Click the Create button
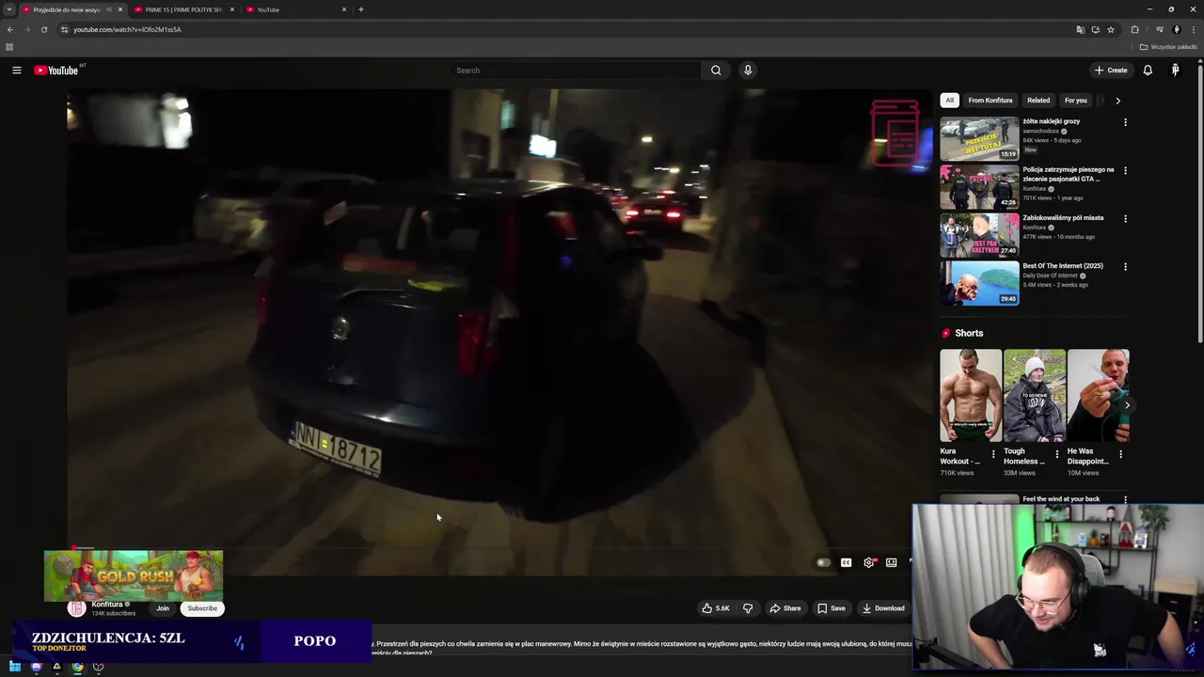Screen dimensions: 1204x677 [x=1111, y=71]
